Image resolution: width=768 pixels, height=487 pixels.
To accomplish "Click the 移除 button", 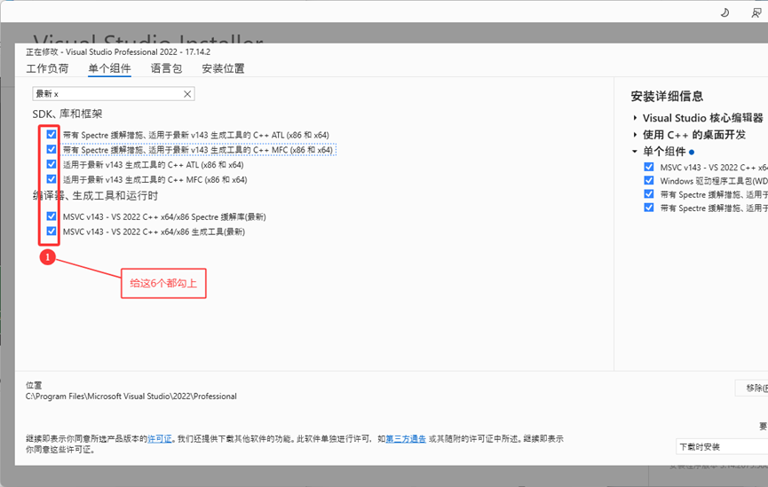I will click(x=752, y=389).
